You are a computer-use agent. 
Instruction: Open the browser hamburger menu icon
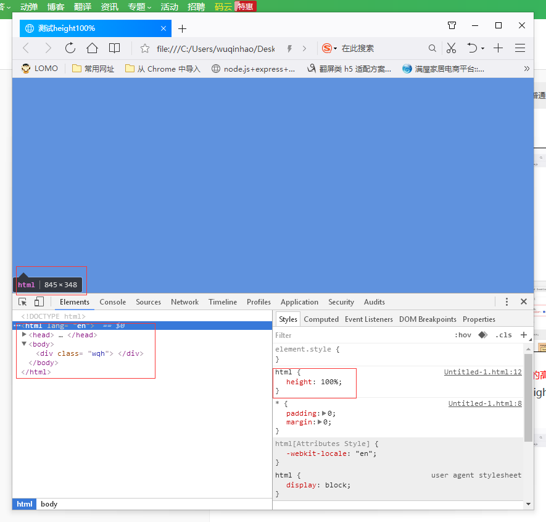520,48
